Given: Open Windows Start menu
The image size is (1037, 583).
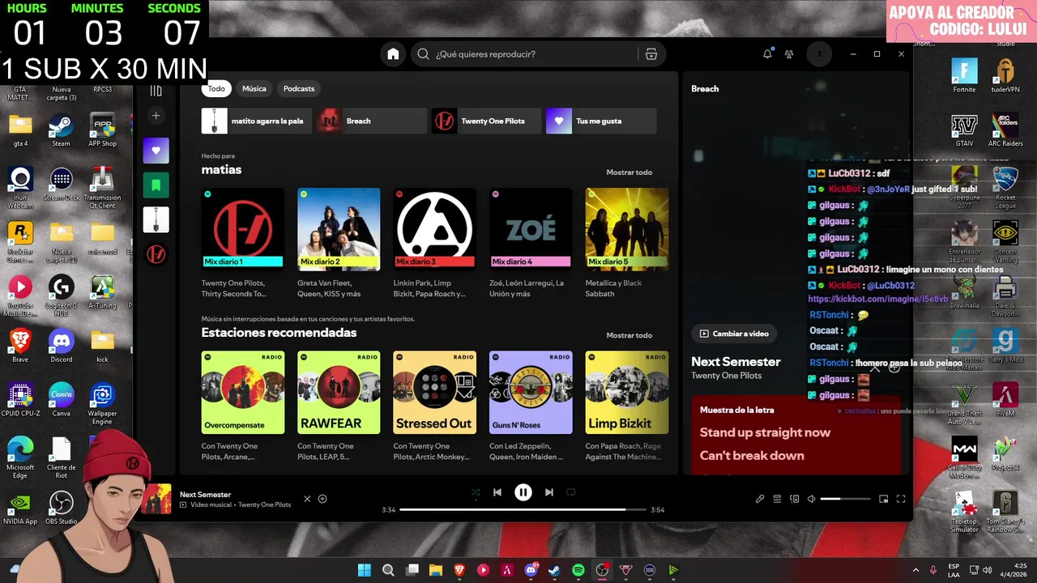Looking at the screenshot, I should [x=365, y=570].
